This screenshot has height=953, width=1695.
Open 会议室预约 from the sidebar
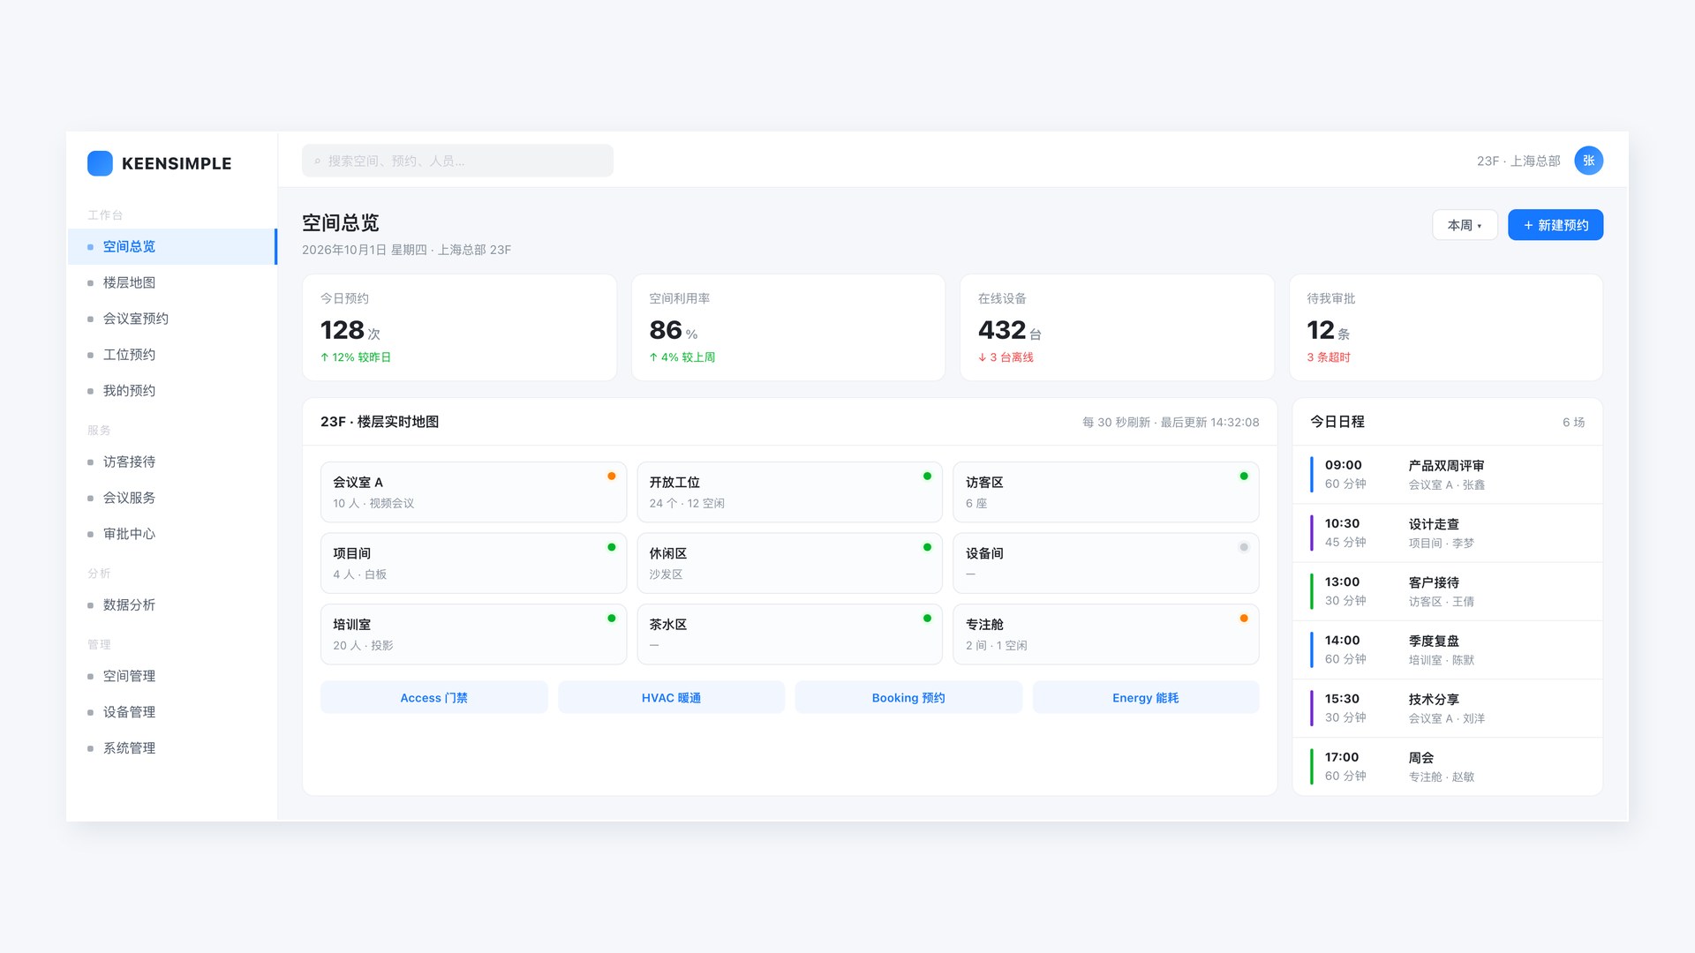pyautogui.click(x=172, y=319)
